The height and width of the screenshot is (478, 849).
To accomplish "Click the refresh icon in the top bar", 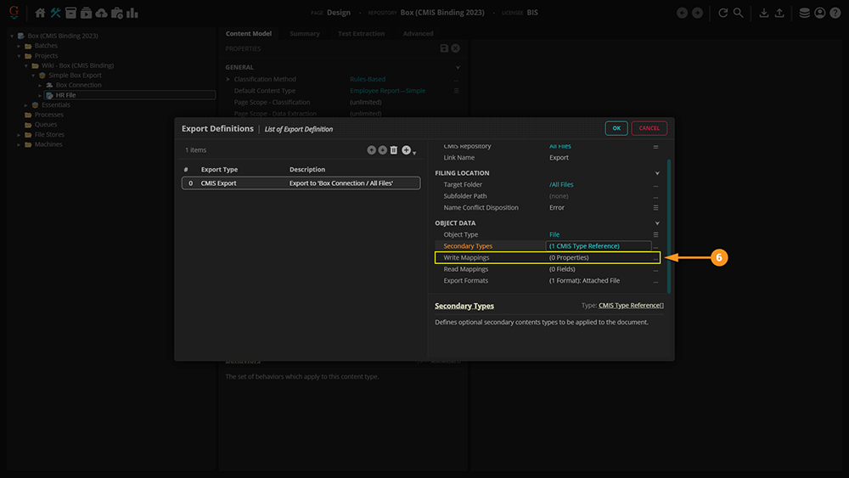I will click(722, 13).
